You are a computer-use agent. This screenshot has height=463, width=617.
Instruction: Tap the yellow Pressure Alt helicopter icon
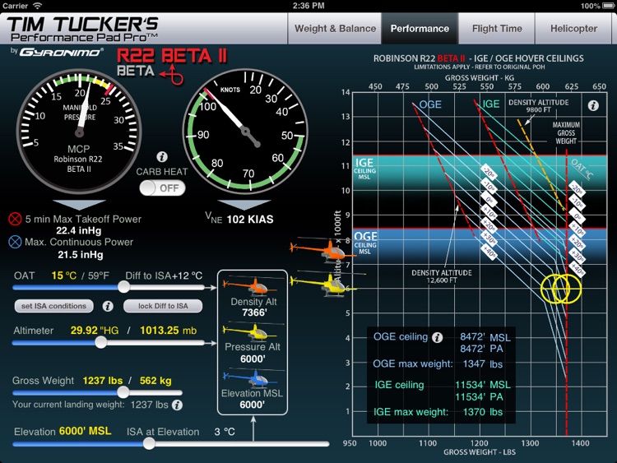click(253, 332)
